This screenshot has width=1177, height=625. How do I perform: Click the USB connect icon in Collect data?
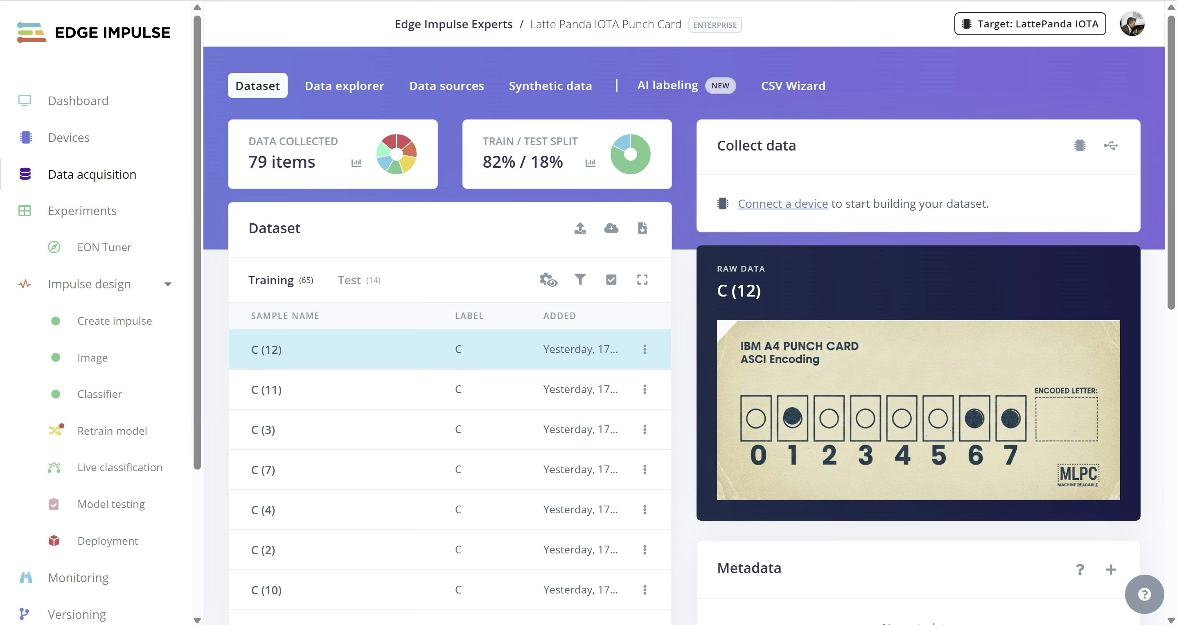(x=1110, y=146)
